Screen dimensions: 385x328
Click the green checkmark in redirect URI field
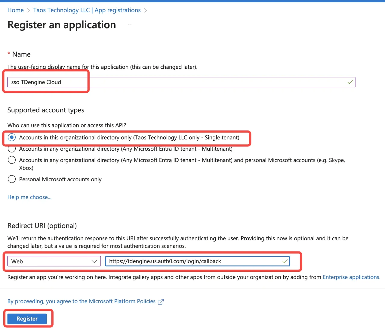[285, 261]
